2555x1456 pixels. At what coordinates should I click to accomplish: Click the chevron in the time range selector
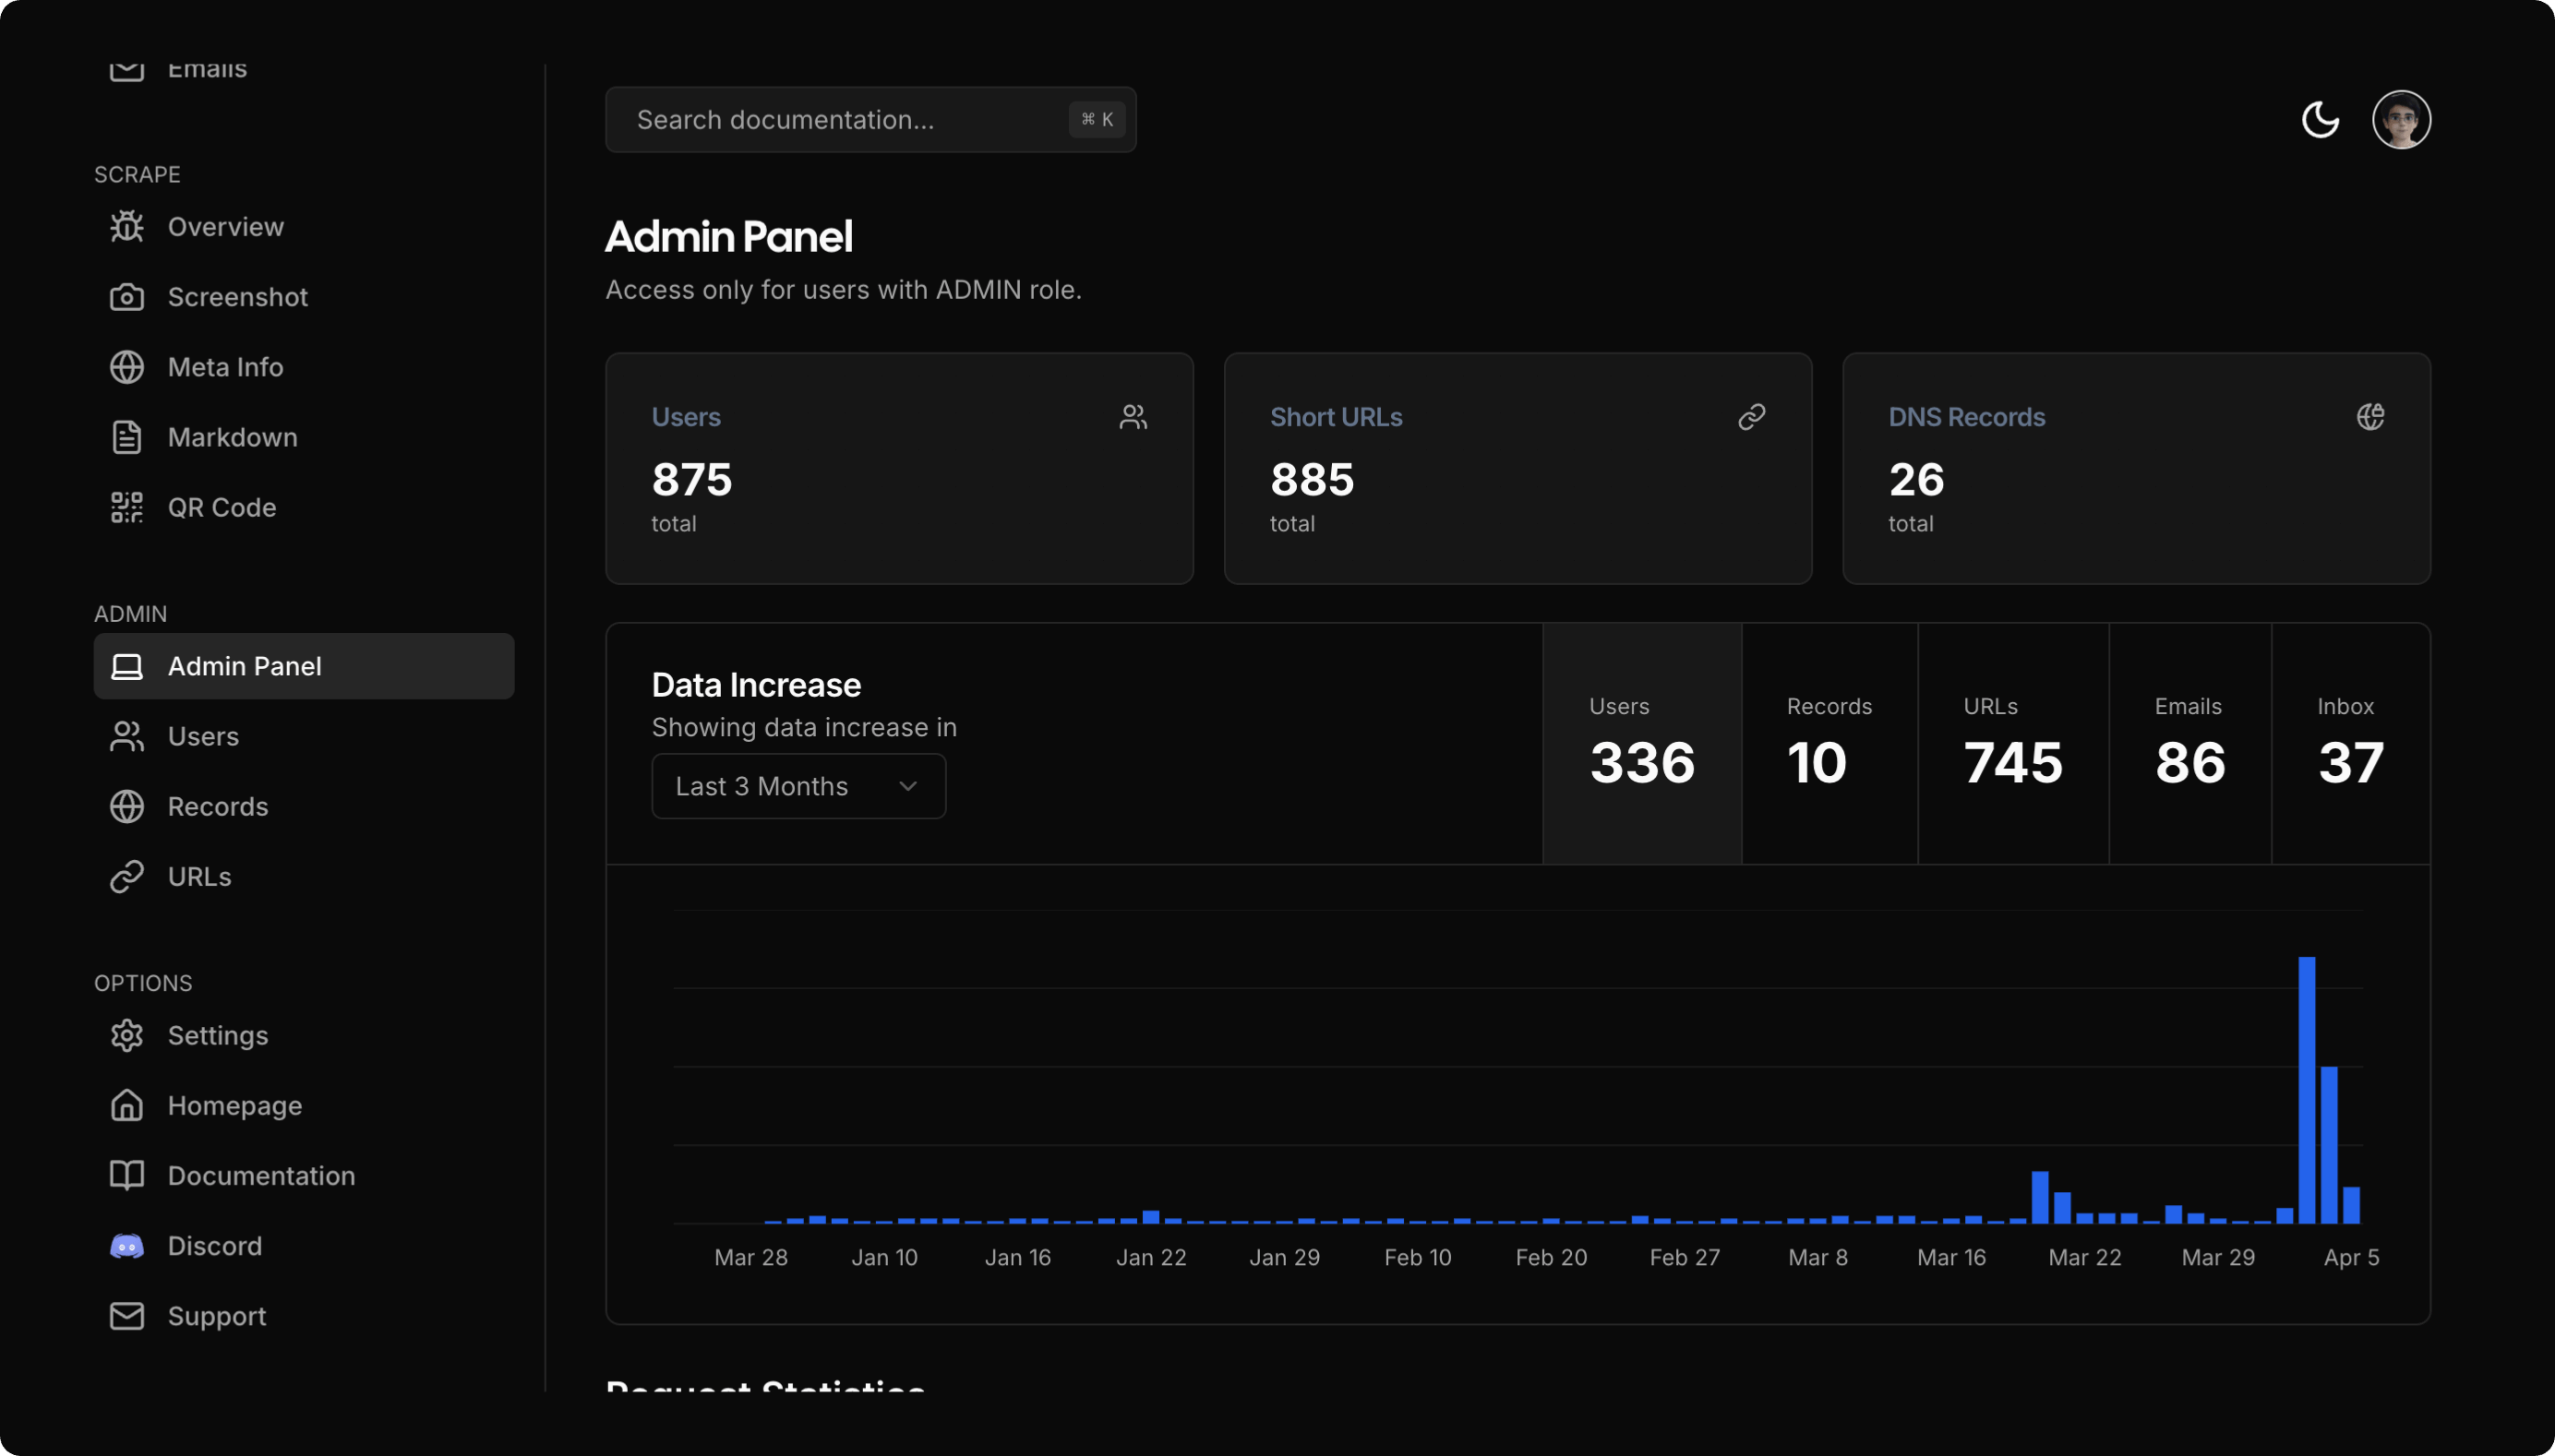tap(907, 786)
